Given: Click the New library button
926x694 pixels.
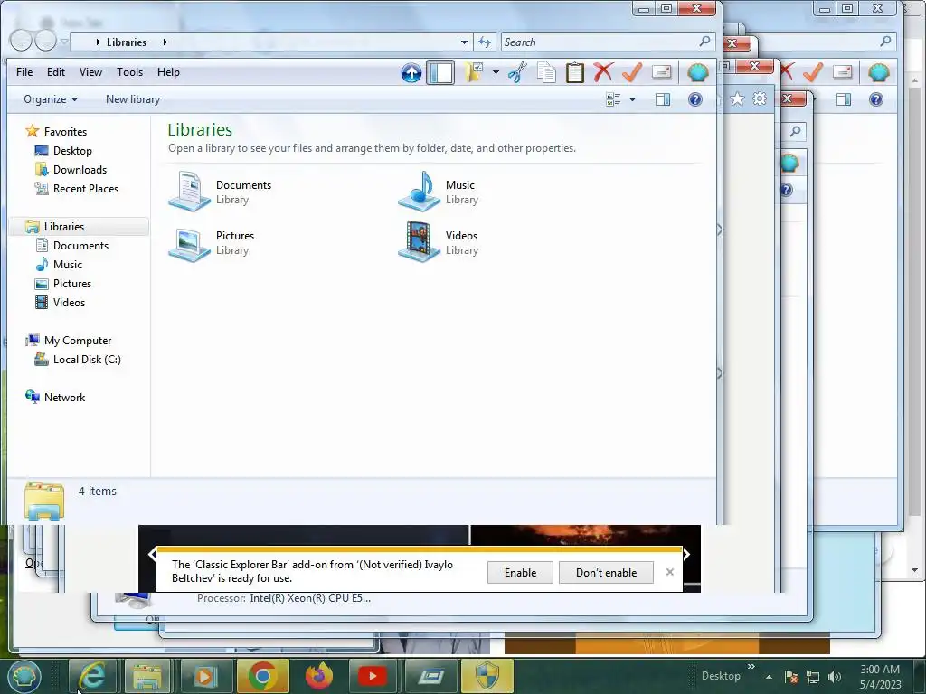Looking at the screenshot, I should pos(133,99).
